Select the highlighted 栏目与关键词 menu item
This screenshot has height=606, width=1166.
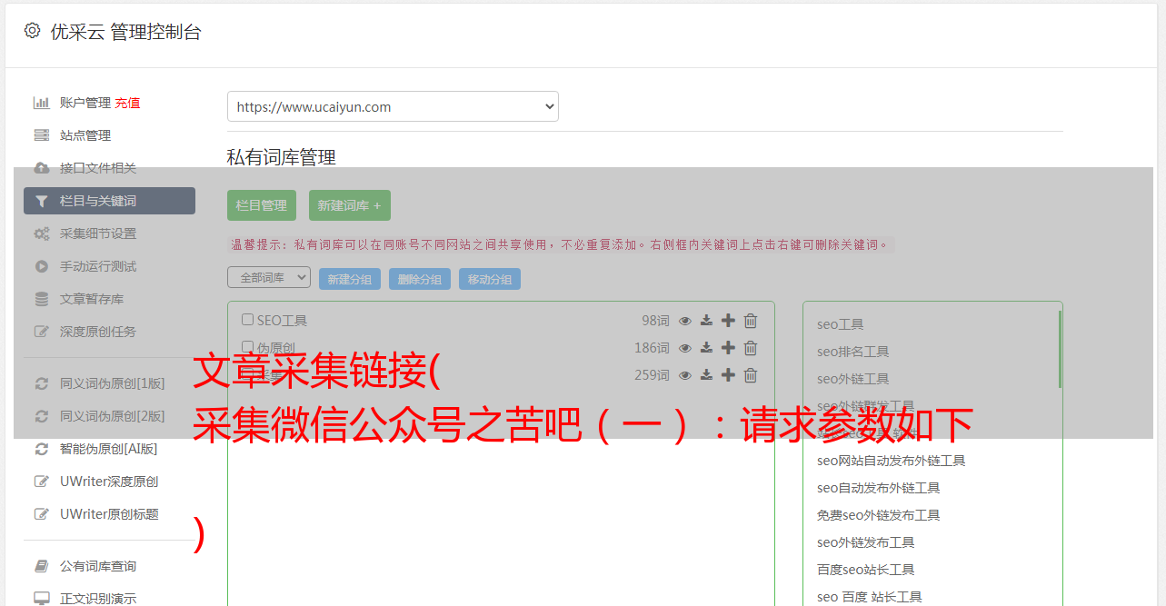point(109,201)
